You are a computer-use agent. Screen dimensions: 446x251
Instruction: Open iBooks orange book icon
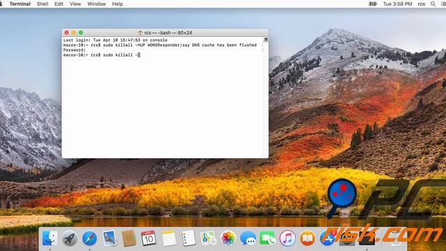point(307,238)
